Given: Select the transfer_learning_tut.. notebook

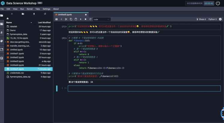Looking at the screenshot, I should [x=29, y=46].
